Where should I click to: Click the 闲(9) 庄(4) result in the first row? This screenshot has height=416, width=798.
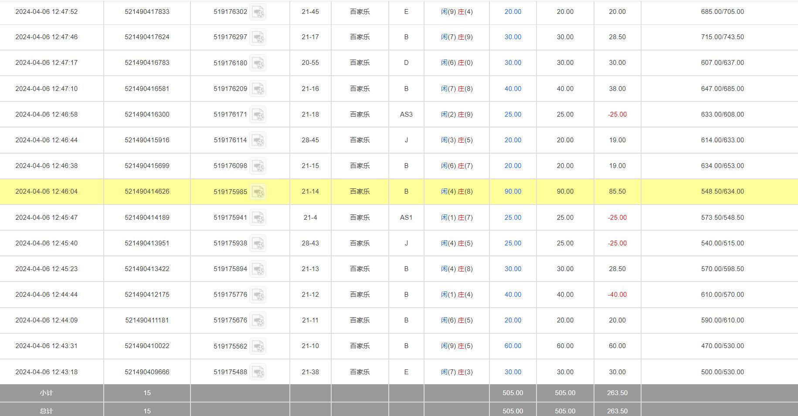click(x=456, y=12)
